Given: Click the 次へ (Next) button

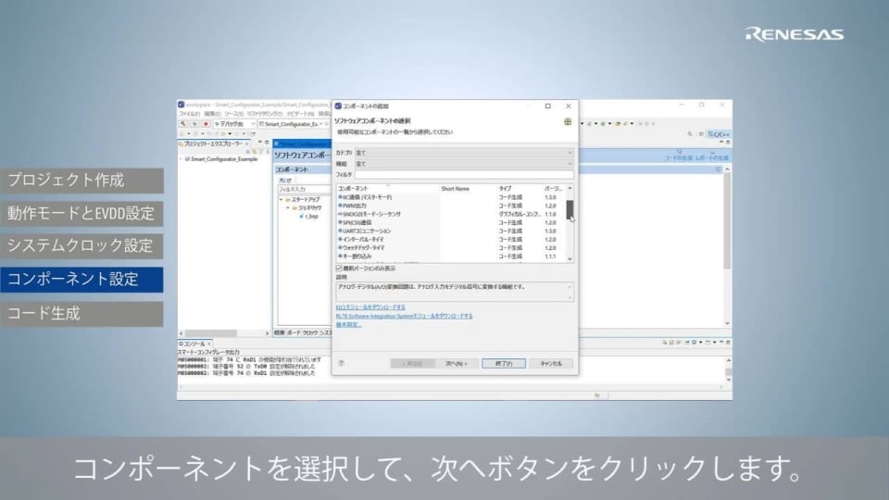Looking at the screenshot, I should (455, 364).
